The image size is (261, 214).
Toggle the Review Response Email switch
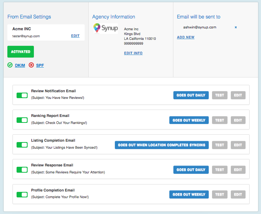click(22, 170)
